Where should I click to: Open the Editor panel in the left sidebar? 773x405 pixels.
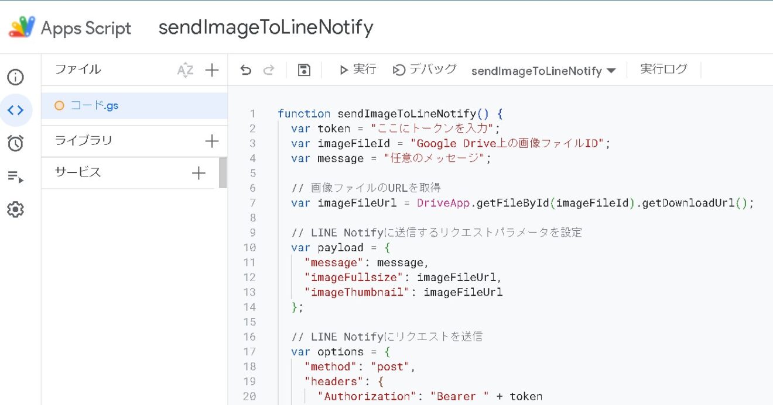(17, 109)
